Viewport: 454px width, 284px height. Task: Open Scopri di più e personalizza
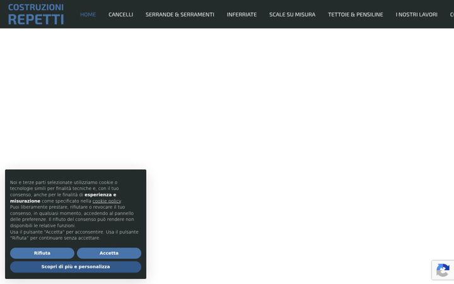76,266
